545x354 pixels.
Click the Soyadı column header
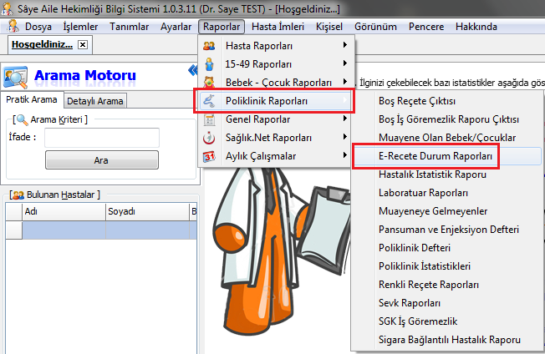tap(121, 211)
